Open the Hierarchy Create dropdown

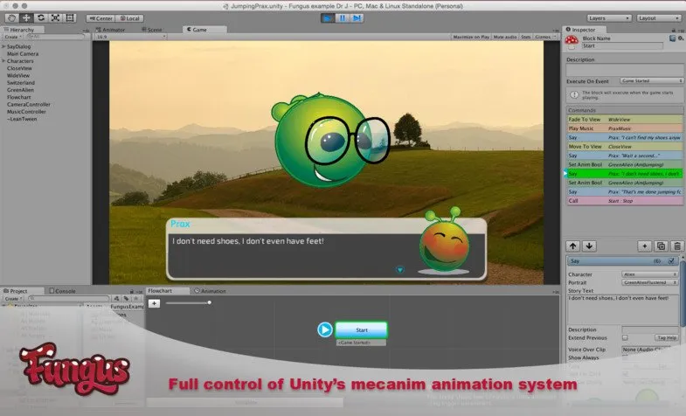coord(13,37)
